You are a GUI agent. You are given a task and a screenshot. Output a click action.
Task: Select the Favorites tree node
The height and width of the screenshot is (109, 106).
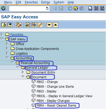tap(17, 34)
